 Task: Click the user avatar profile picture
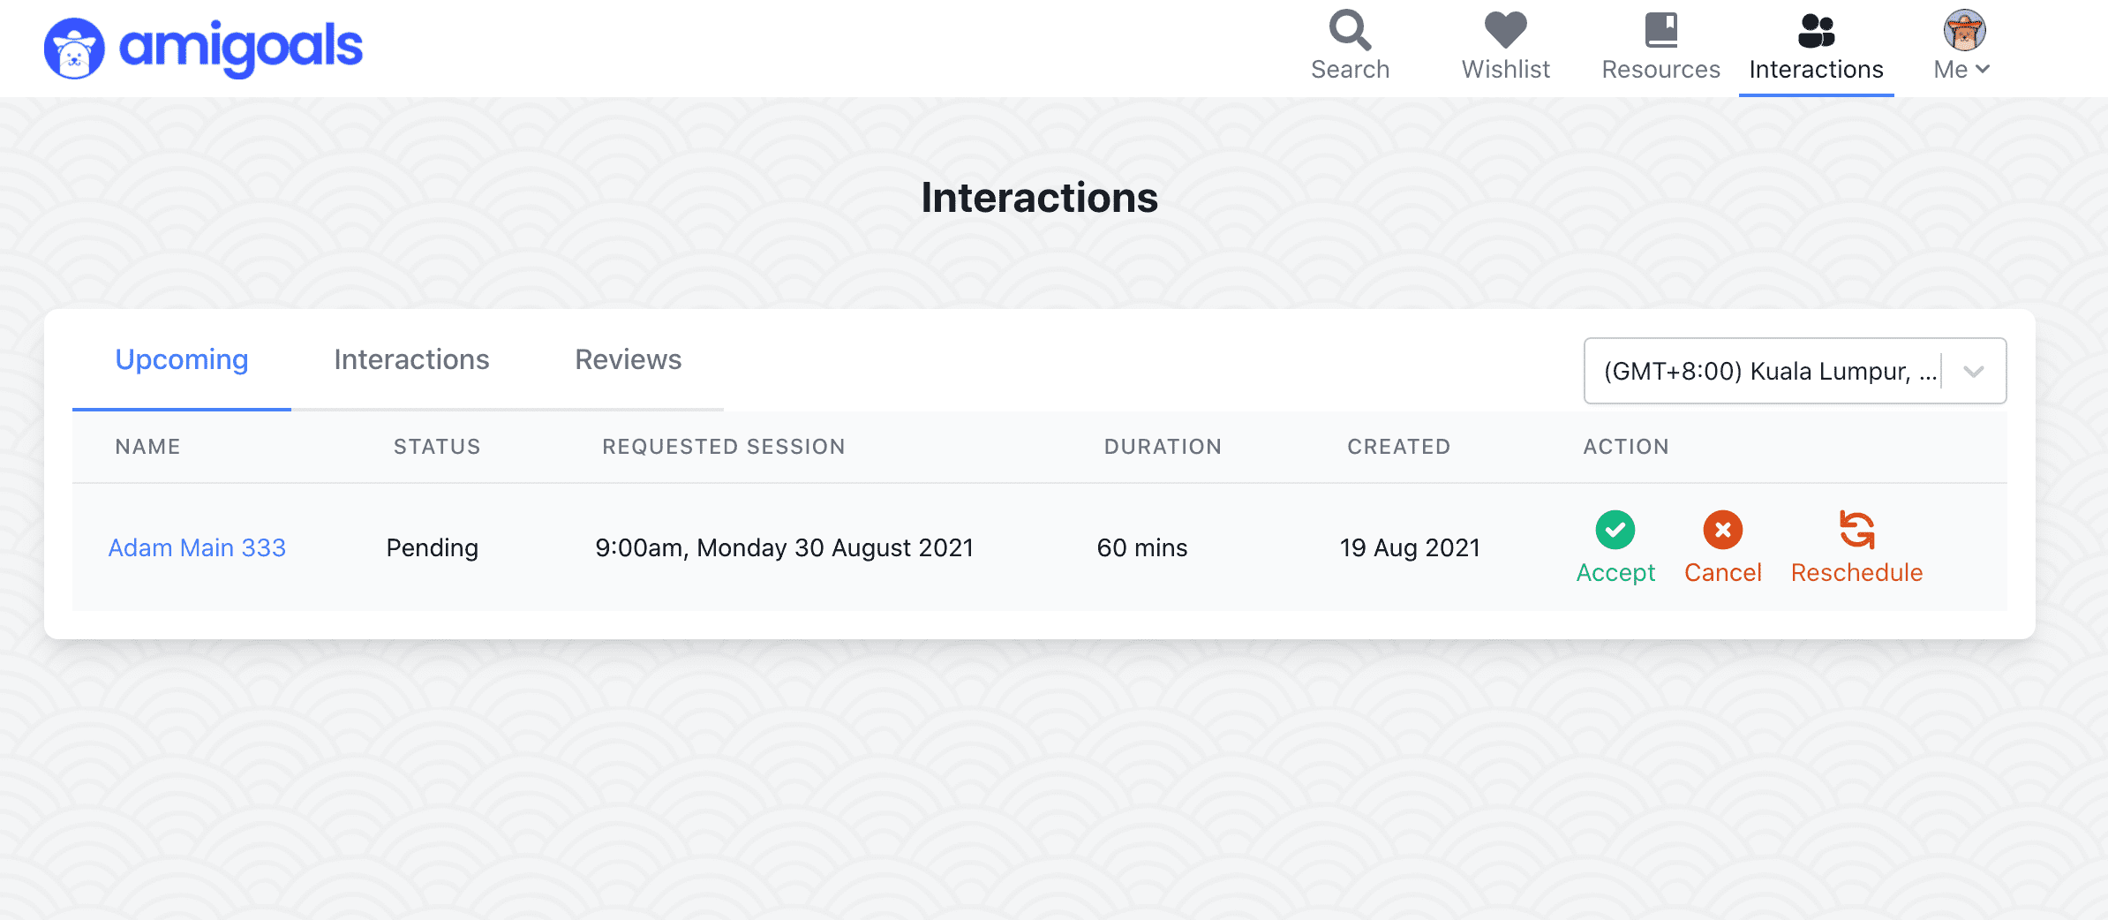coord(1964,30)
